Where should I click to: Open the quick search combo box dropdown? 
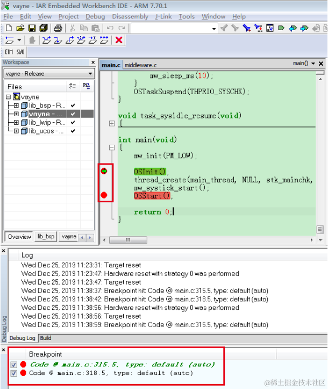point(214,29)
